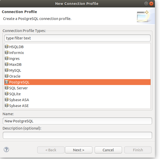Click the Oracle database icon
The image size is (160, 159).
coord(7,76)
